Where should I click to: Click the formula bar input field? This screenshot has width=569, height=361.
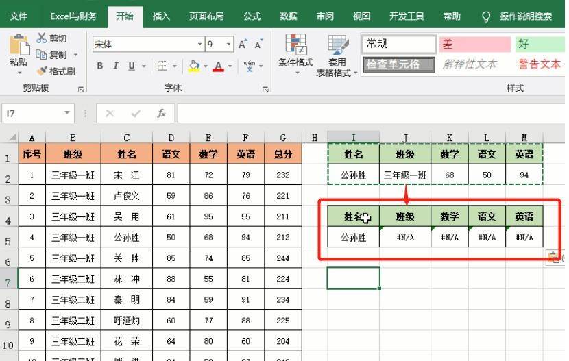pos(371,114)
